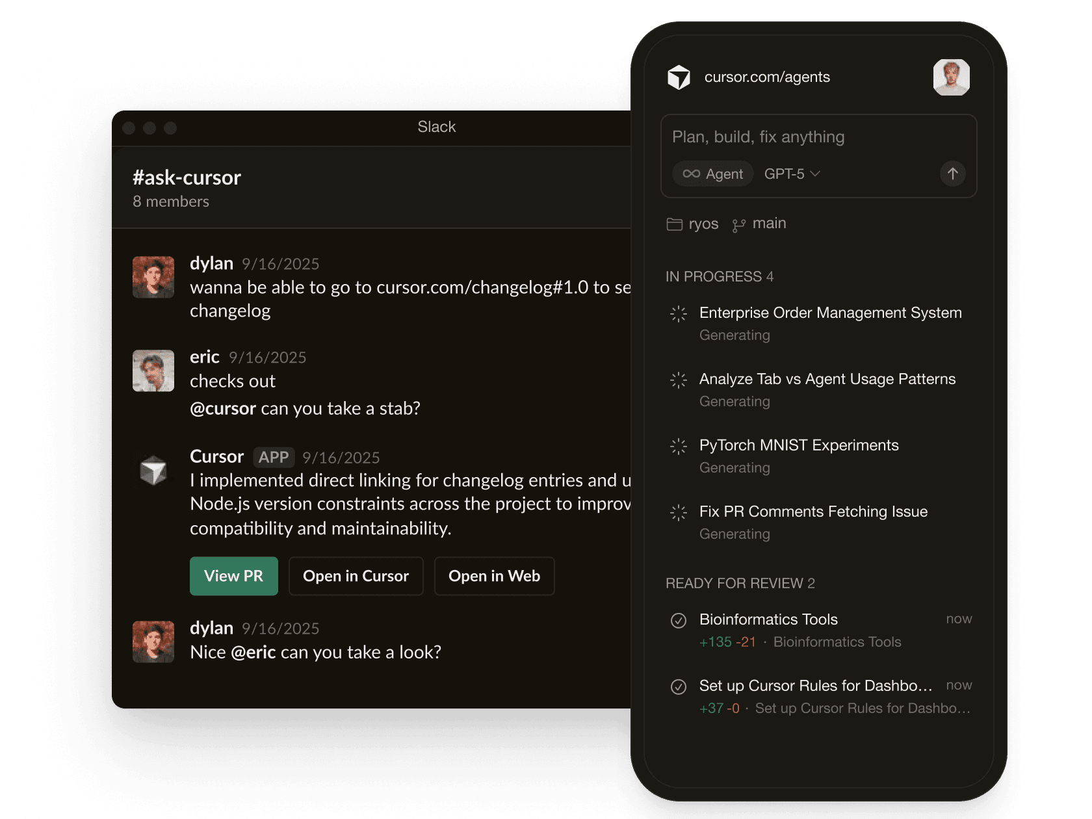1092x819 pixels.
Task: Click the @cursor mention in eric's message
Action: 222,408
